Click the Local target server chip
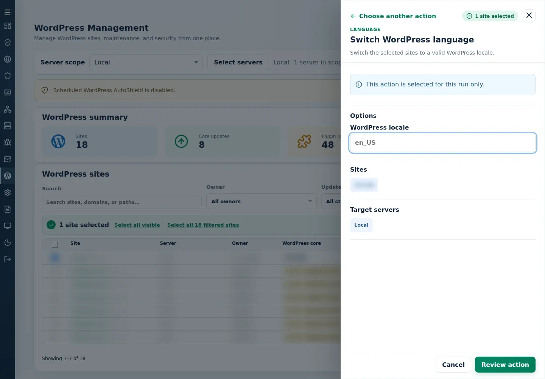This screenshot has width=545, height=379. tap(361, 225)
